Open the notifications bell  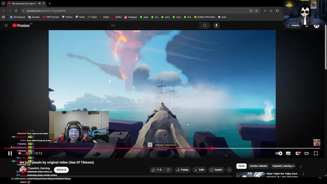click(307, 26)
